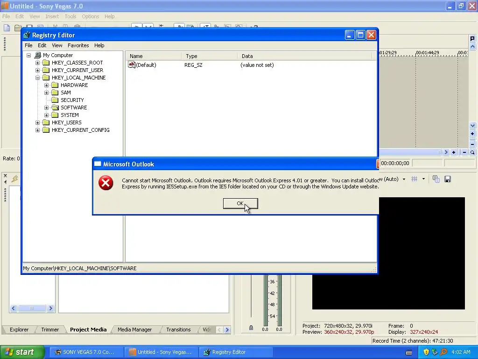Image resolution: width=478 pixels, height=359 pixels.
Task: Click the Copy Snapshot to Clipboard icon
Action: [x=436, y=179]
